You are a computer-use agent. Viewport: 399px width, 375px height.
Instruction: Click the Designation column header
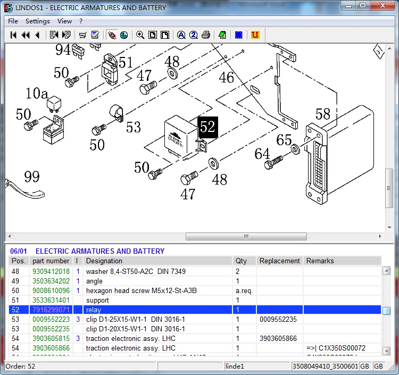[104, 261]
